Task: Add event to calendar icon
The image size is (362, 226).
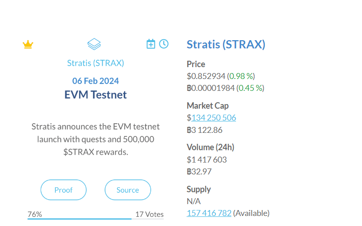Action: click(151, 44)
